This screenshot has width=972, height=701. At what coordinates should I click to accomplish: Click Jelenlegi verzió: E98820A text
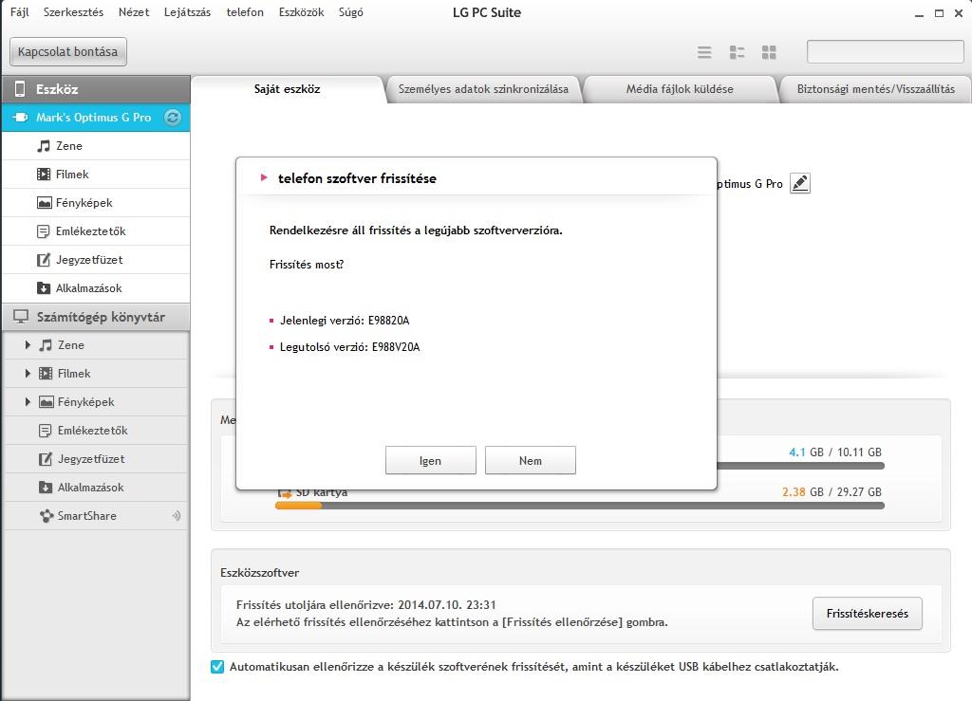pyautogui.click(x=345, y=321)
